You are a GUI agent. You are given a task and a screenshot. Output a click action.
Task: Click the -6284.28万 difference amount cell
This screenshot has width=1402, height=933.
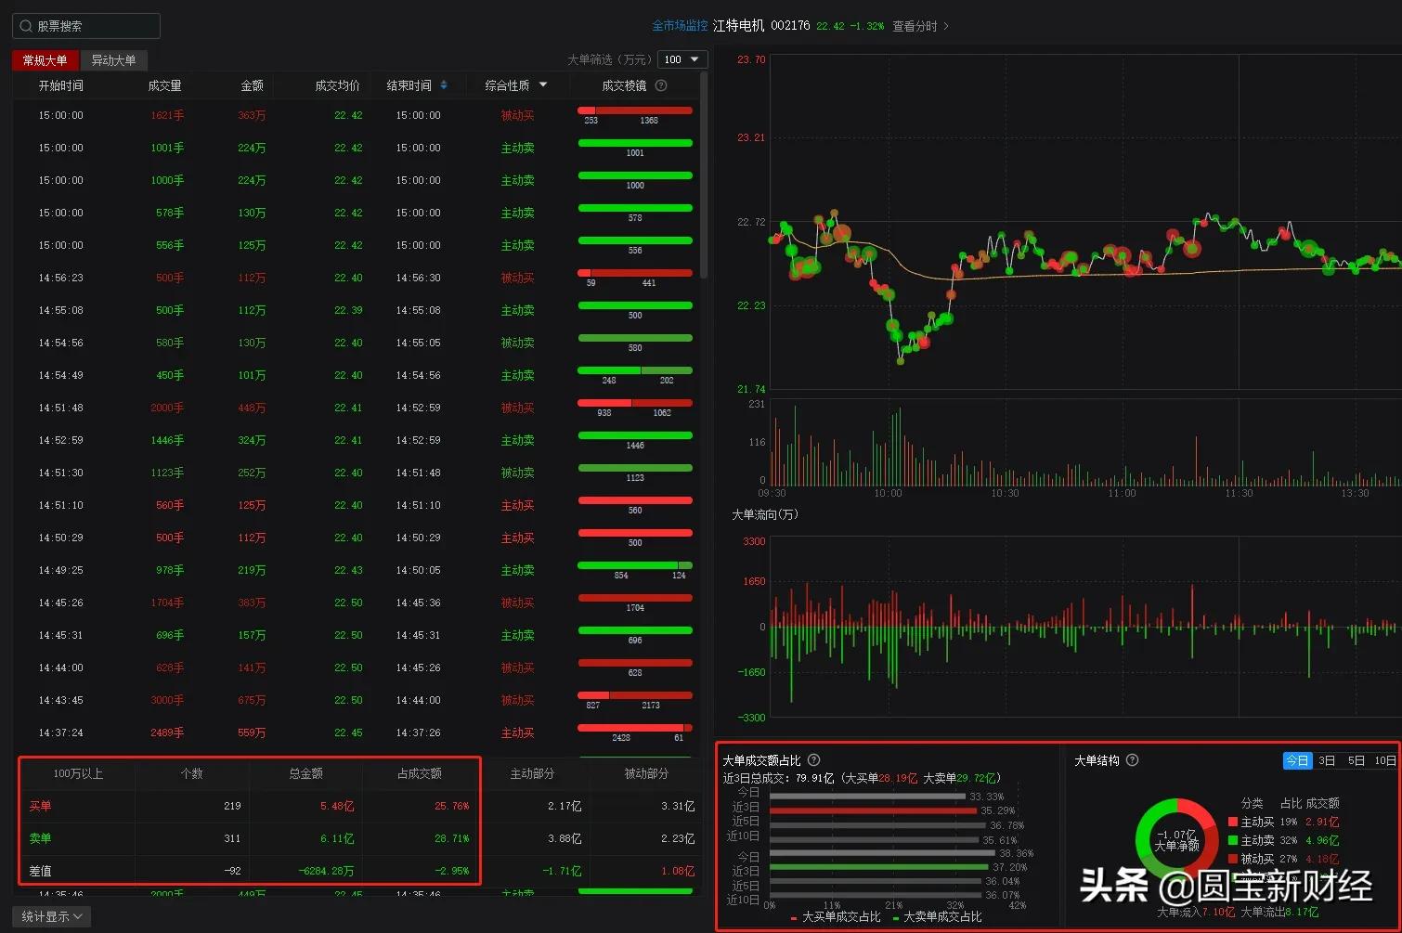coord(326,871)
